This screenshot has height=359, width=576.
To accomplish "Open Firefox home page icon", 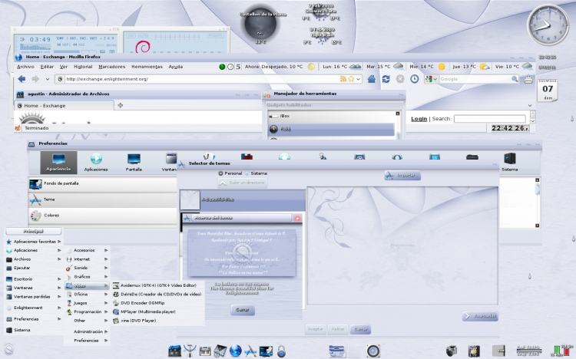I will 372,79.
